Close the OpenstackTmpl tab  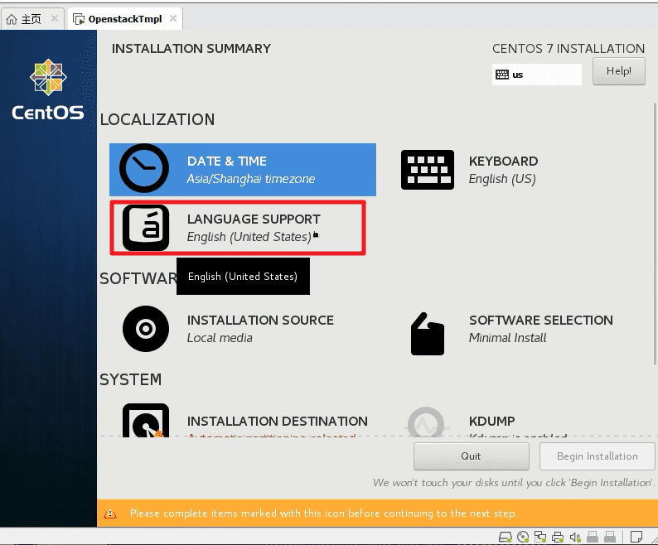(x=173, y=18)
